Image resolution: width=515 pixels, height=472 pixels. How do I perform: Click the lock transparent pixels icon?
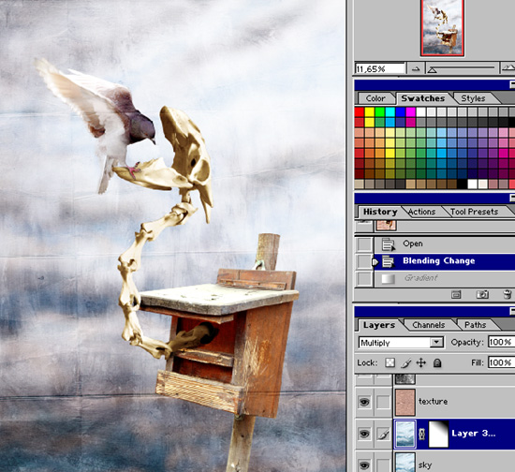click(390, 362)
